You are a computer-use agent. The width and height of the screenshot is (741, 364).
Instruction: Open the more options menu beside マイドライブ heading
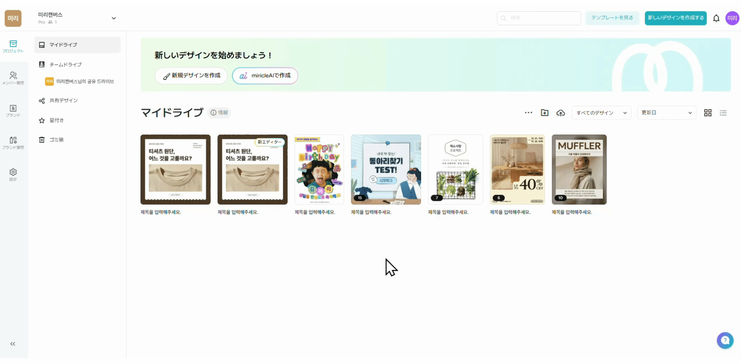pyautogui.click(x=528, y=113)
